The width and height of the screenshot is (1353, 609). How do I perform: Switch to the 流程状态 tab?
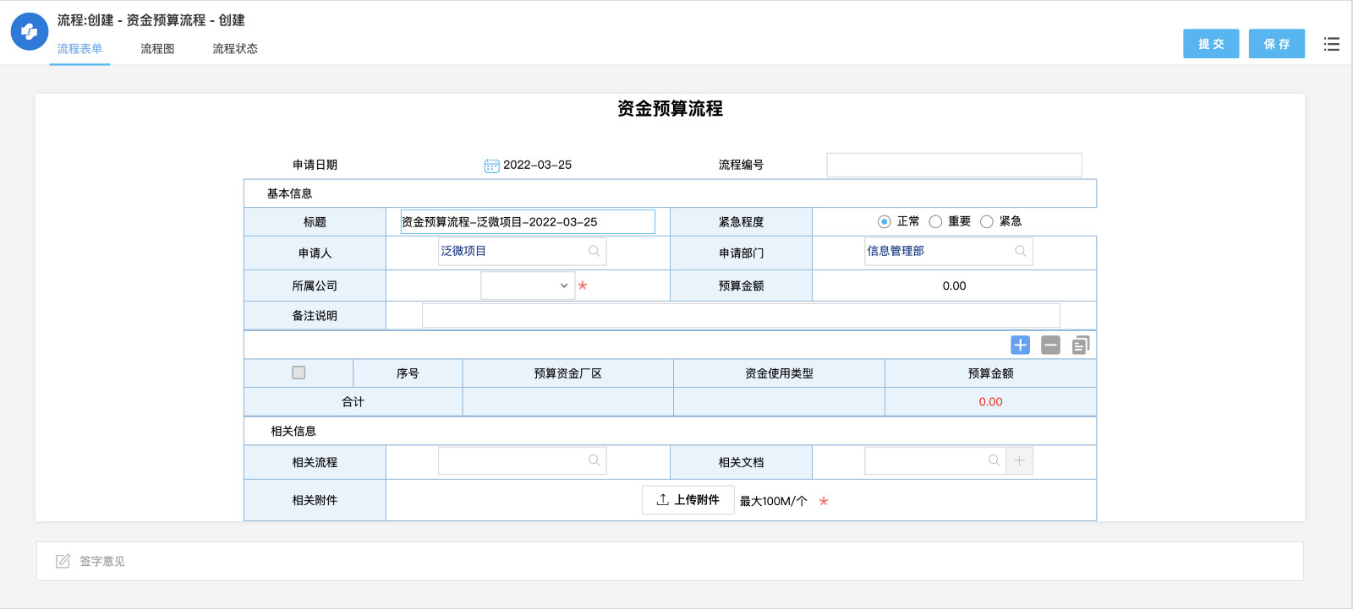coord(235,49)
